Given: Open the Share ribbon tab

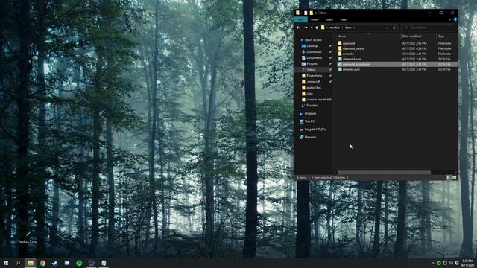Looking at the screenshot, I should coord(329,19).
